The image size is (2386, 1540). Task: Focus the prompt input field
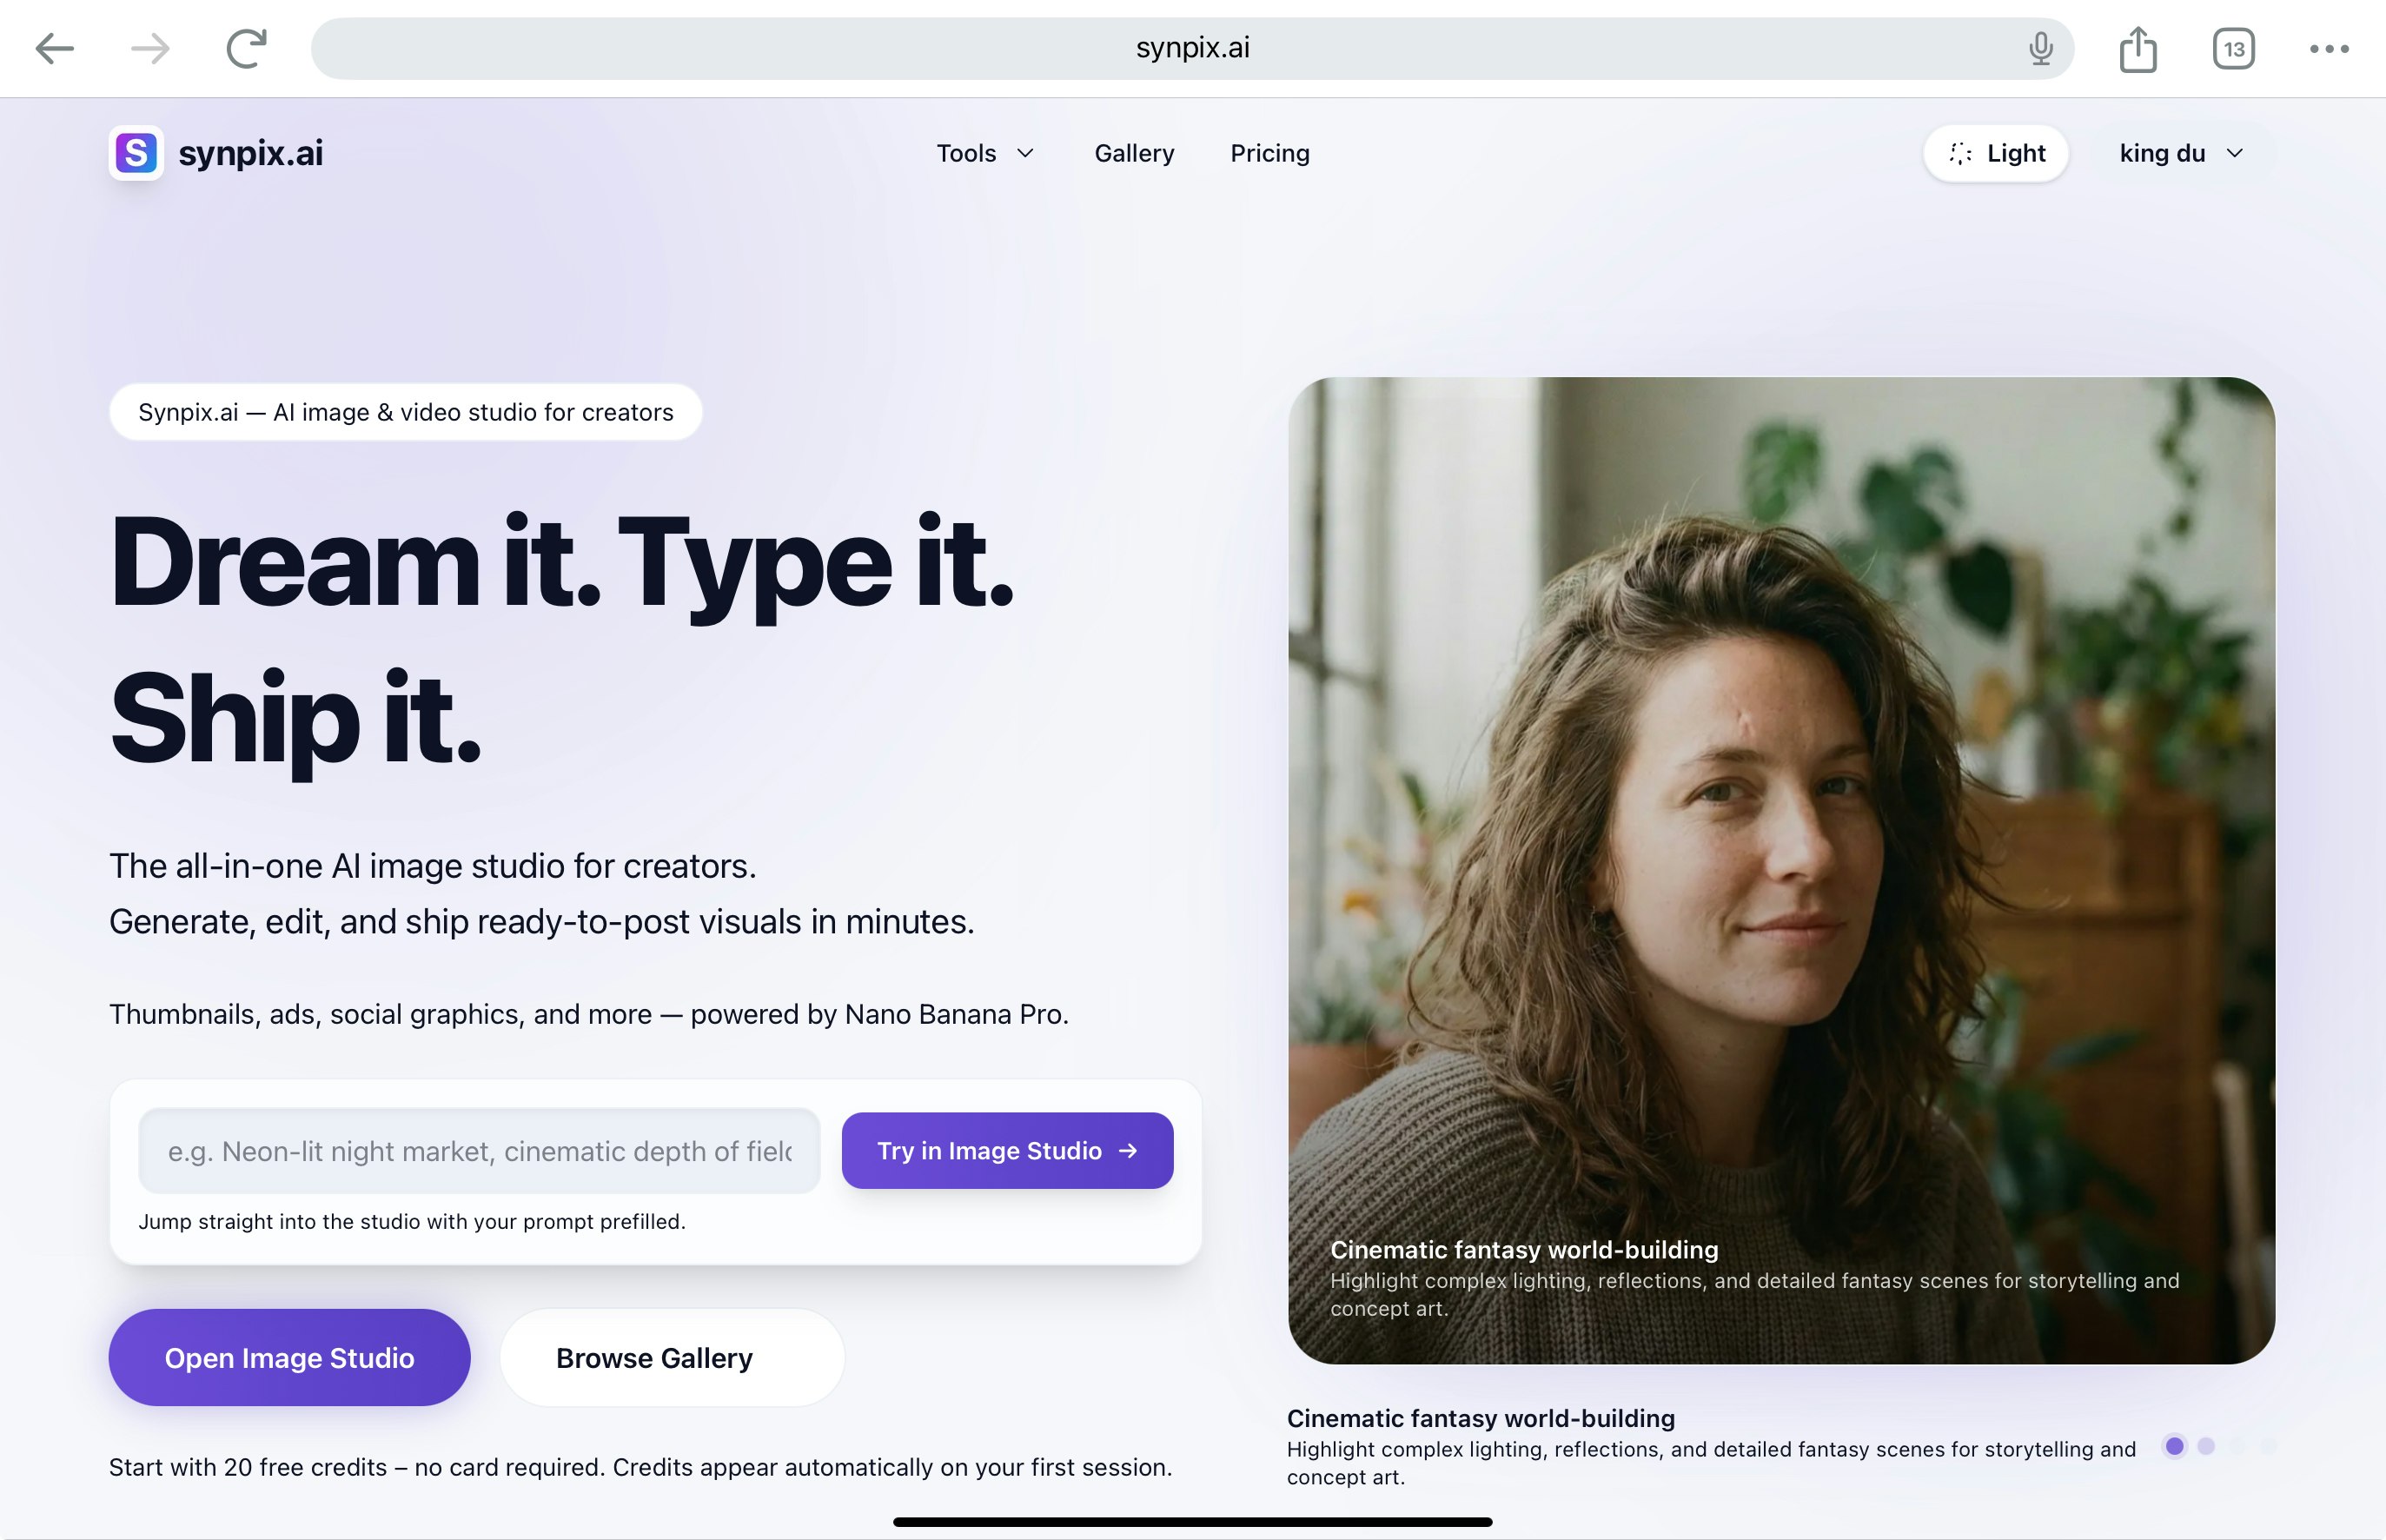(x=479, y=1150)
